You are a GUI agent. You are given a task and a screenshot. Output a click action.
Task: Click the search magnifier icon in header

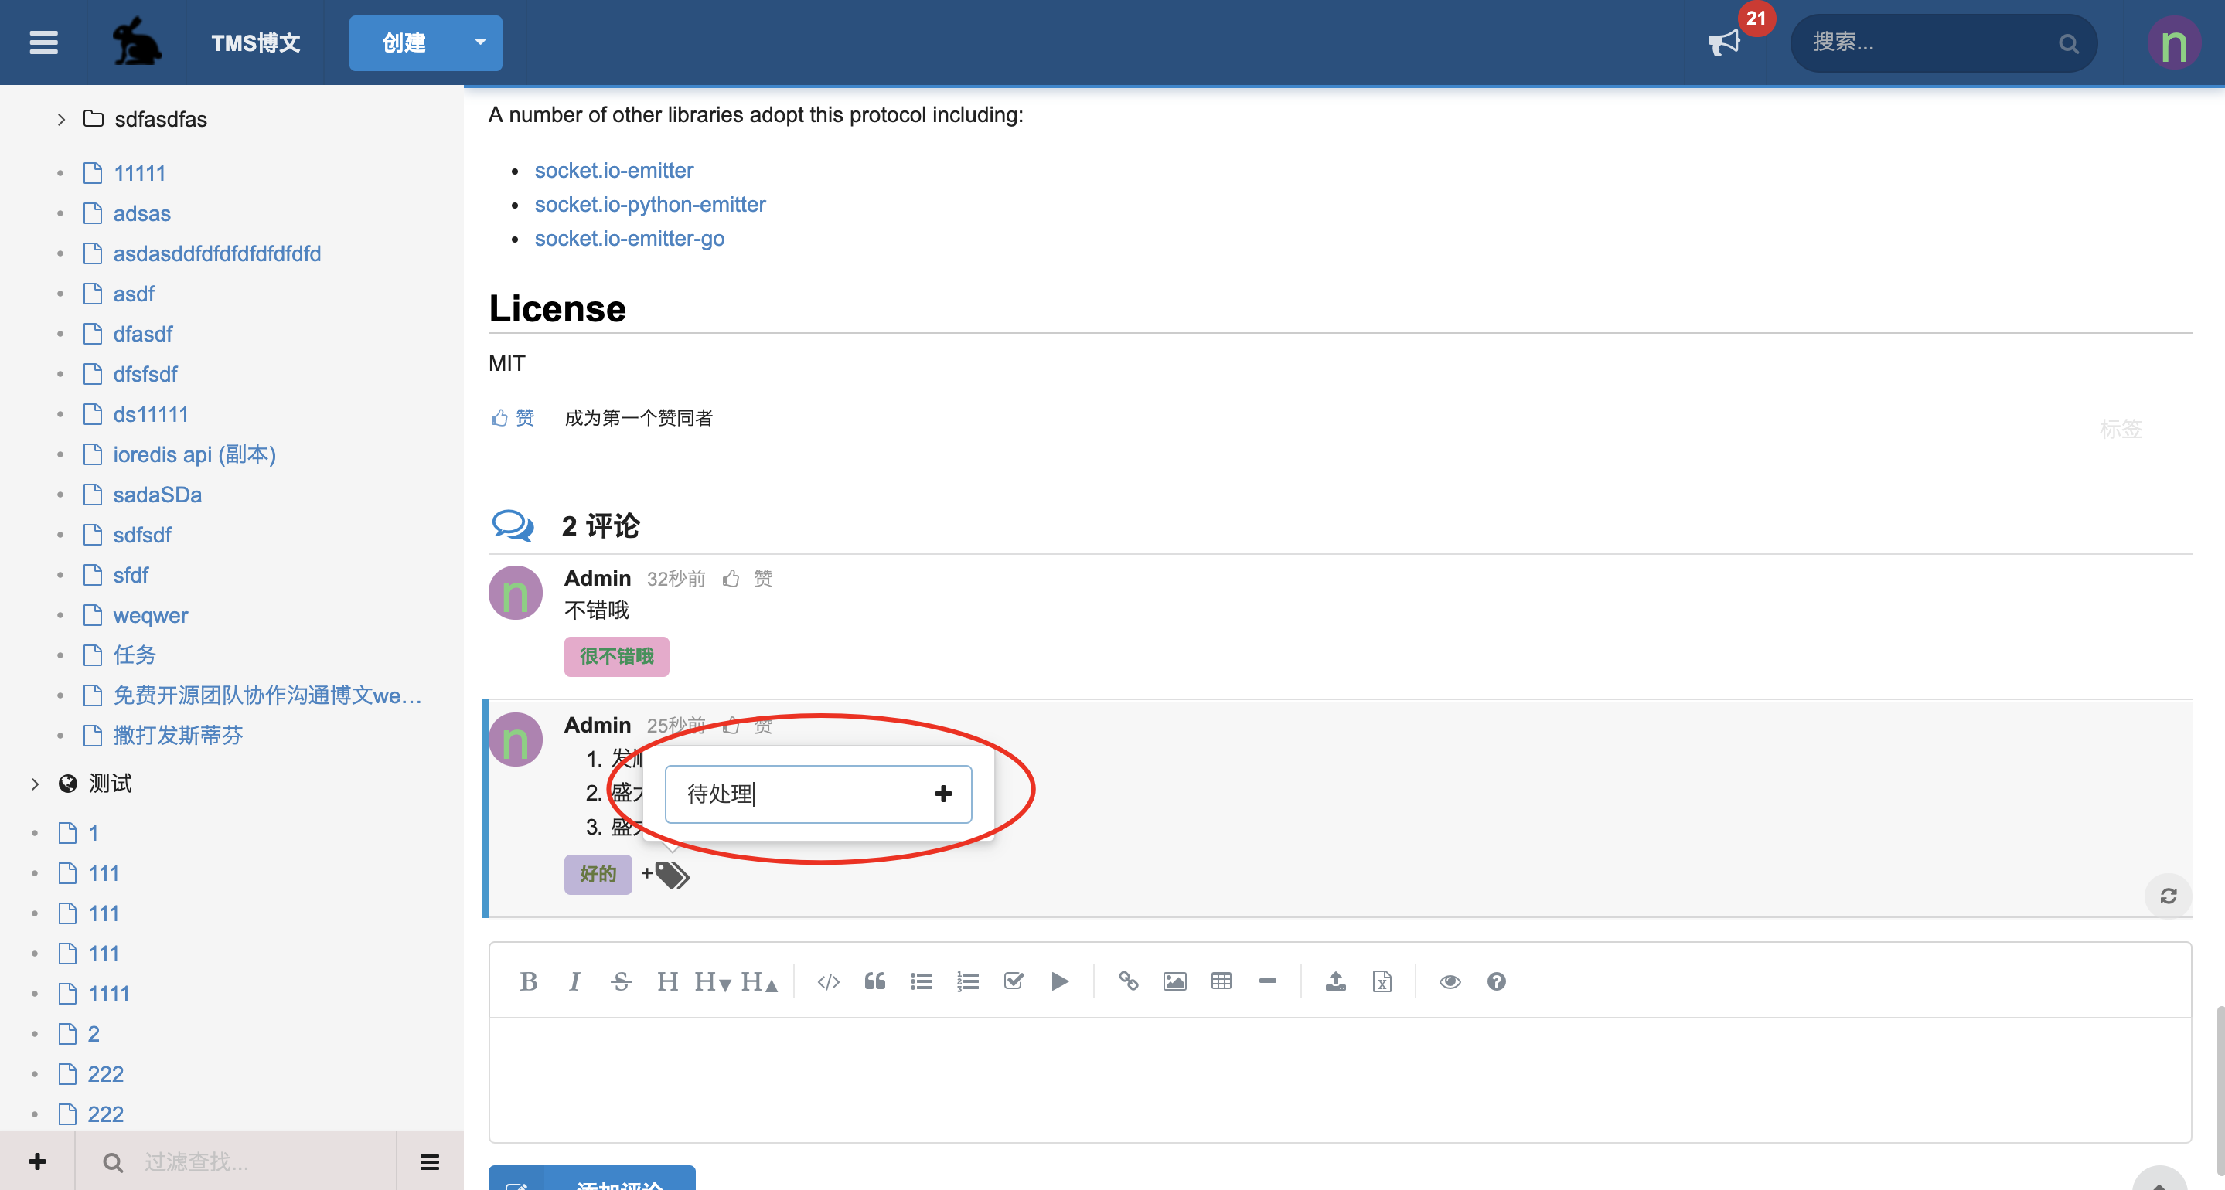2068,43
